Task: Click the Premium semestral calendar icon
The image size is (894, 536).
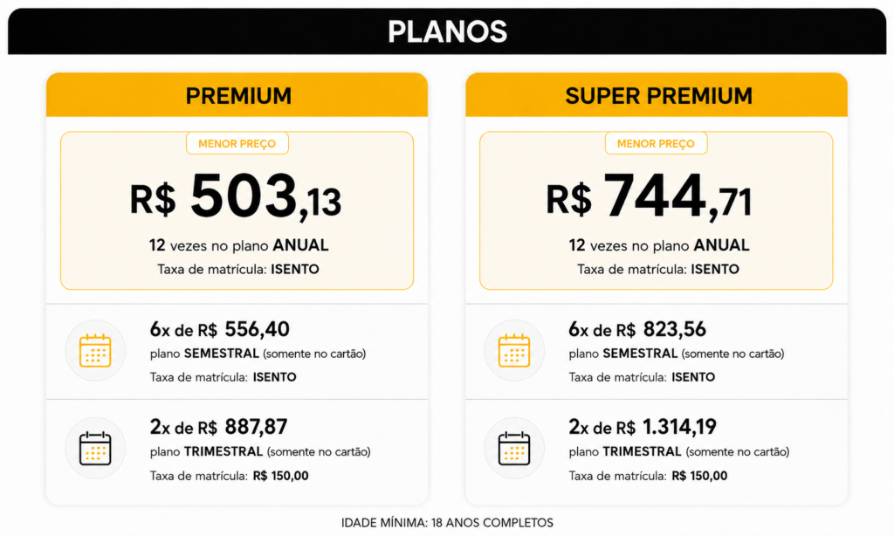Action: point(95,350)
